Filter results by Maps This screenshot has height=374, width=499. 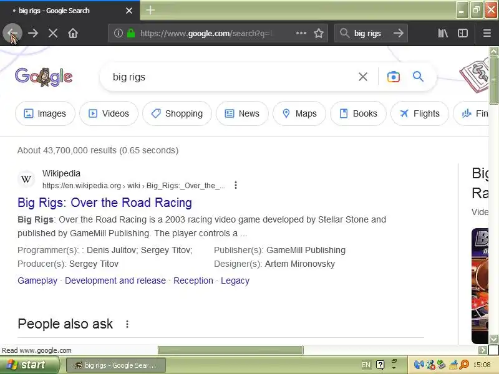(299, 113)
